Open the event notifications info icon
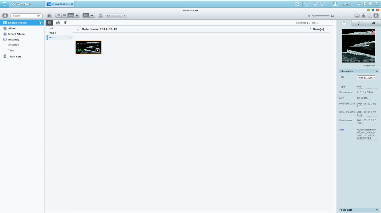The width and height of the screenshot is (381, 213). coord(322,4)
